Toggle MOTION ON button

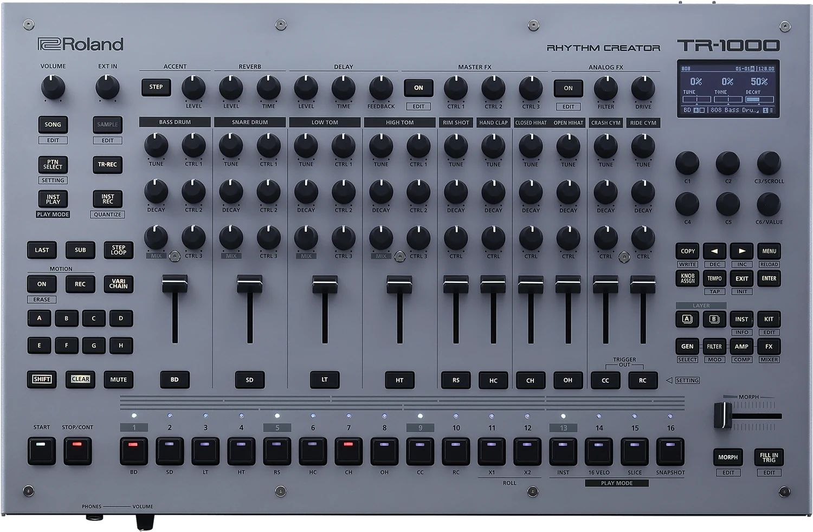tap(42, 284)
